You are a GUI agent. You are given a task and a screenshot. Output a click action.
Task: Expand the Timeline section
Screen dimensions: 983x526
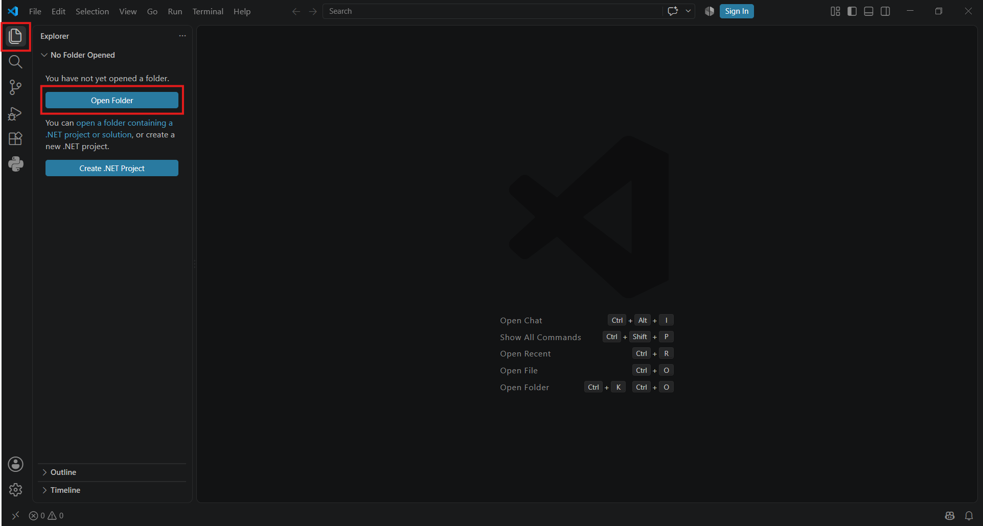(x=112, y=490)
